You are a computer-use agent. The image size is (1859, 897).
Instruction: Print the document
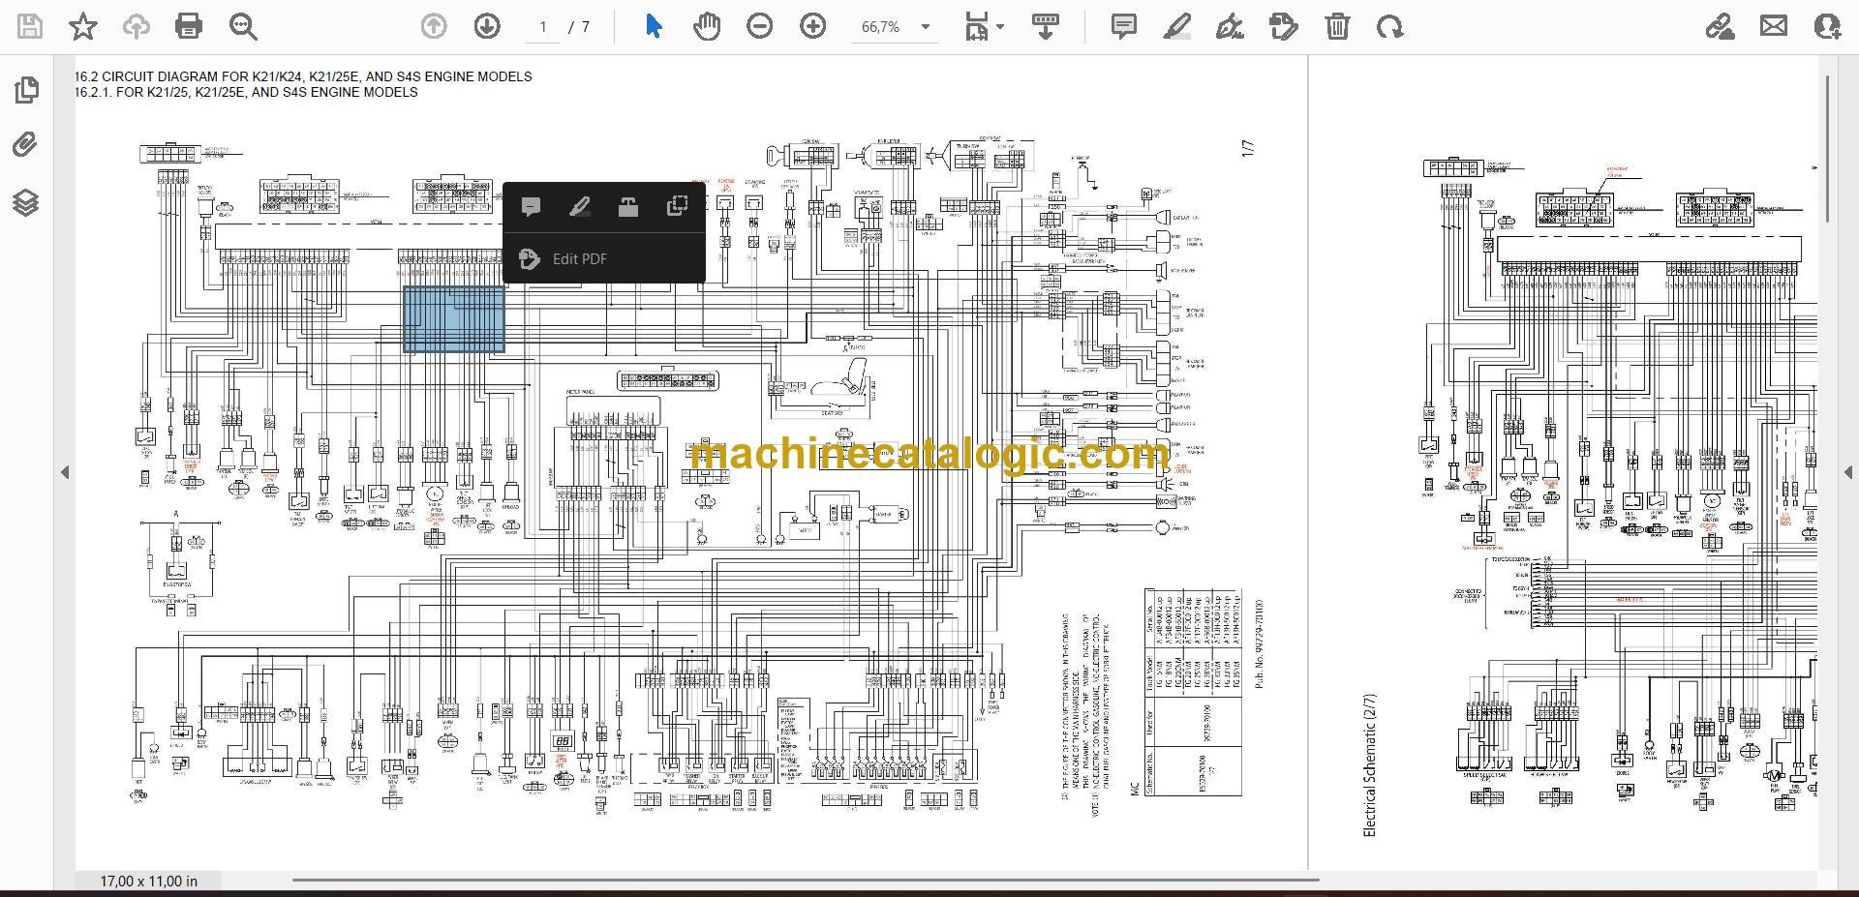tap(189, 26)
